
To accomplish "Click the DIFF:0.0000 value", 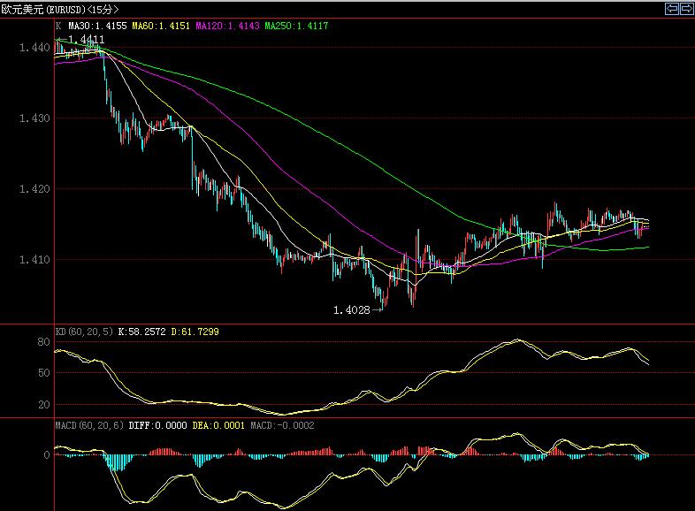I will coord(157,425).
